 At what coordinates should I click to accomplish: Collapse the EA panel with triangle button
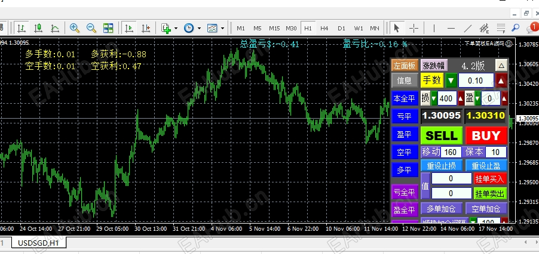point(501,65)
